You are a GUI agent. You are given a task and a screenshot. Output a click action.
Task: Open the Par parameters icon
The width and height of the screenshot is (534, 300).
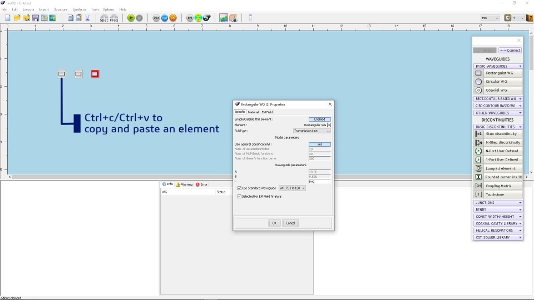click(156, 18)
